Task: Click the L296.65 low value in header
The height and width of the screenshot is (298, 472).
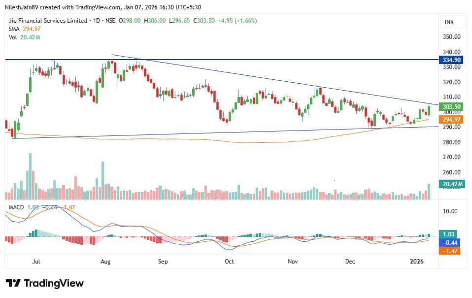Action: click(x=179, y=21)
